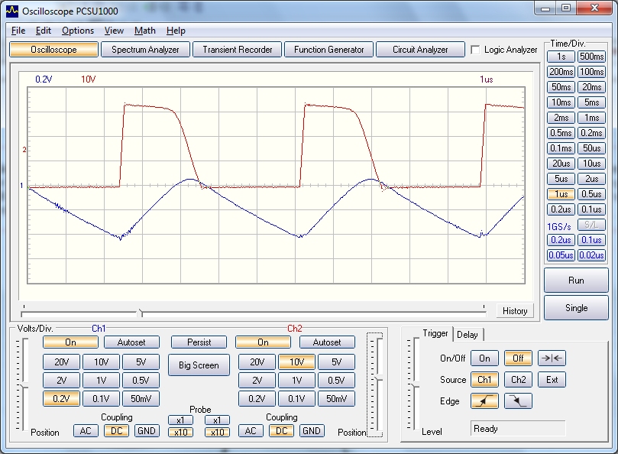Set trigger source to Ch2
Screen dimensions: 618x454
[518, 379]
